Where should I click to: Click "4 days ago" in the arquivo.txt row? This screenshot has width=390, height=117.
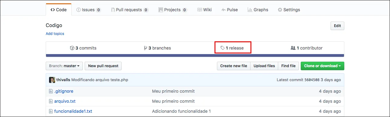tap(330, 101)
